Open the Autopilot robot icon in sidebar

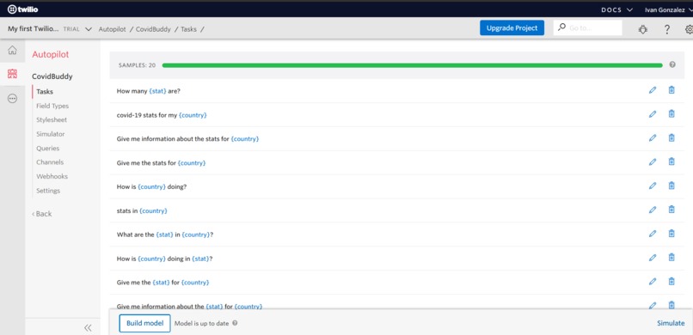click(x=12, y=74)
